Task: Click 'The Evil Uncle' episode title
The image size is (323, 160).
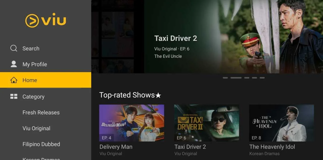Action: click(168, 56)
